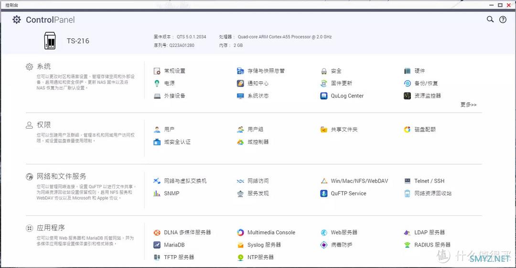This screenshot has height=268, width=516.
Task: Open the 通知中心 notification center icon
Action: [240, 83]
